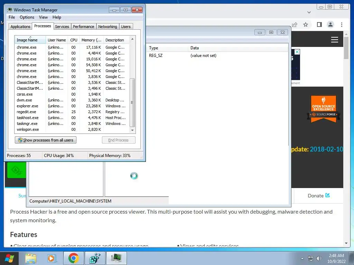Click the volume speaker tray icon
Viewport: 354px width, 265px height.
point(319,258)
